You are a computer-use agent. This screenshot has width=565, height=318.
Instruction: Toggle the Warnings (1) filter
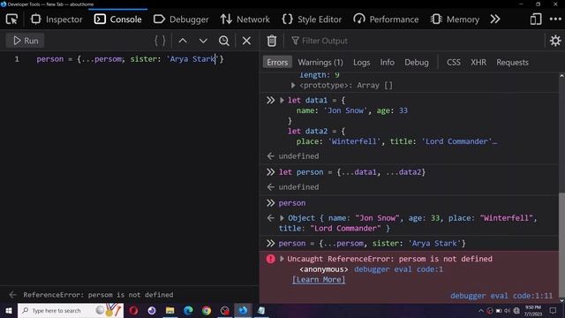[320, 62]
